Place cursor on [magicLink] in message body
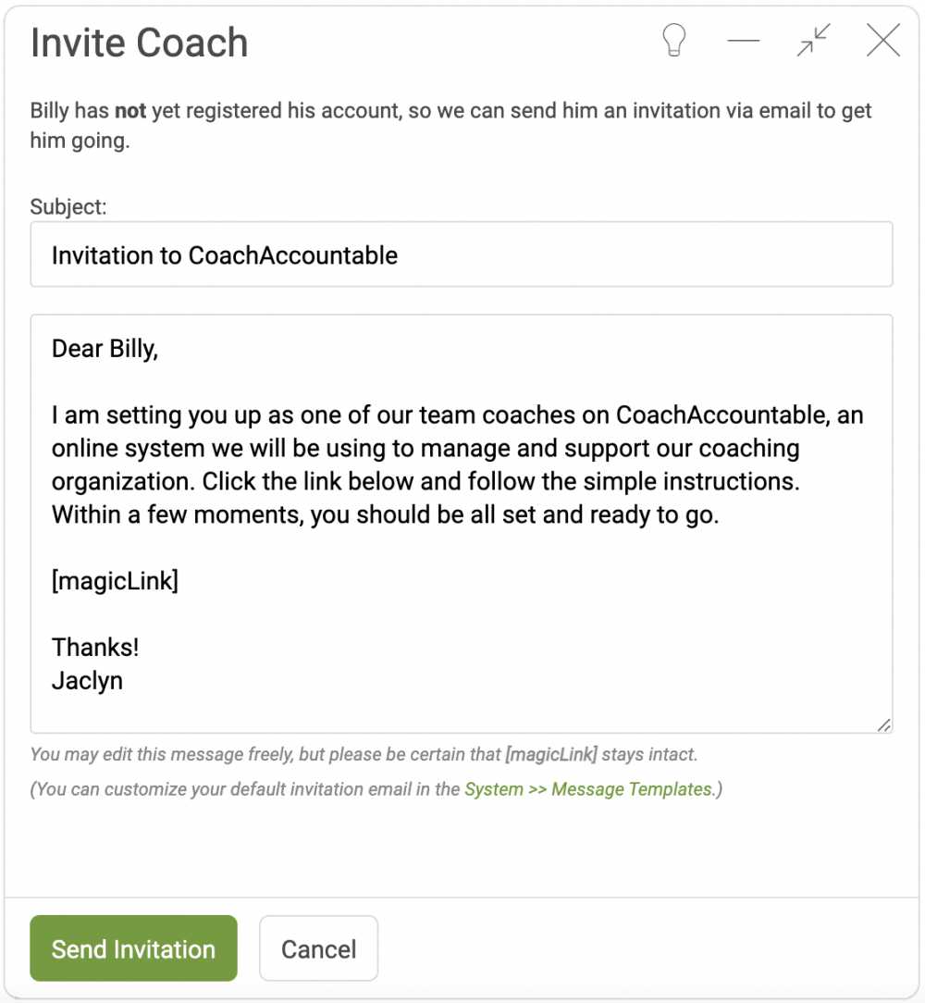 coord(115,581)
